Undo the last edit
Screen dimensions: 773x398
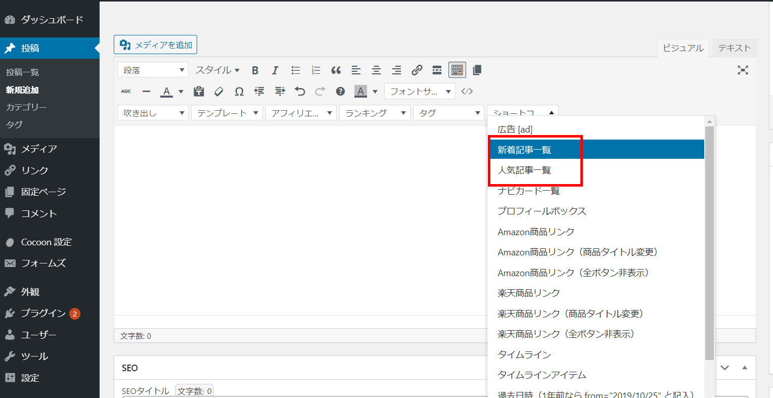(x=300, y=92)
